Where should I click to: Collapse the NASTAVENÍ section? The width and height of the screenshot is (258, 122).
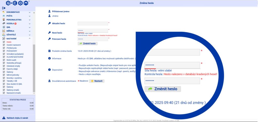(29, 38)
